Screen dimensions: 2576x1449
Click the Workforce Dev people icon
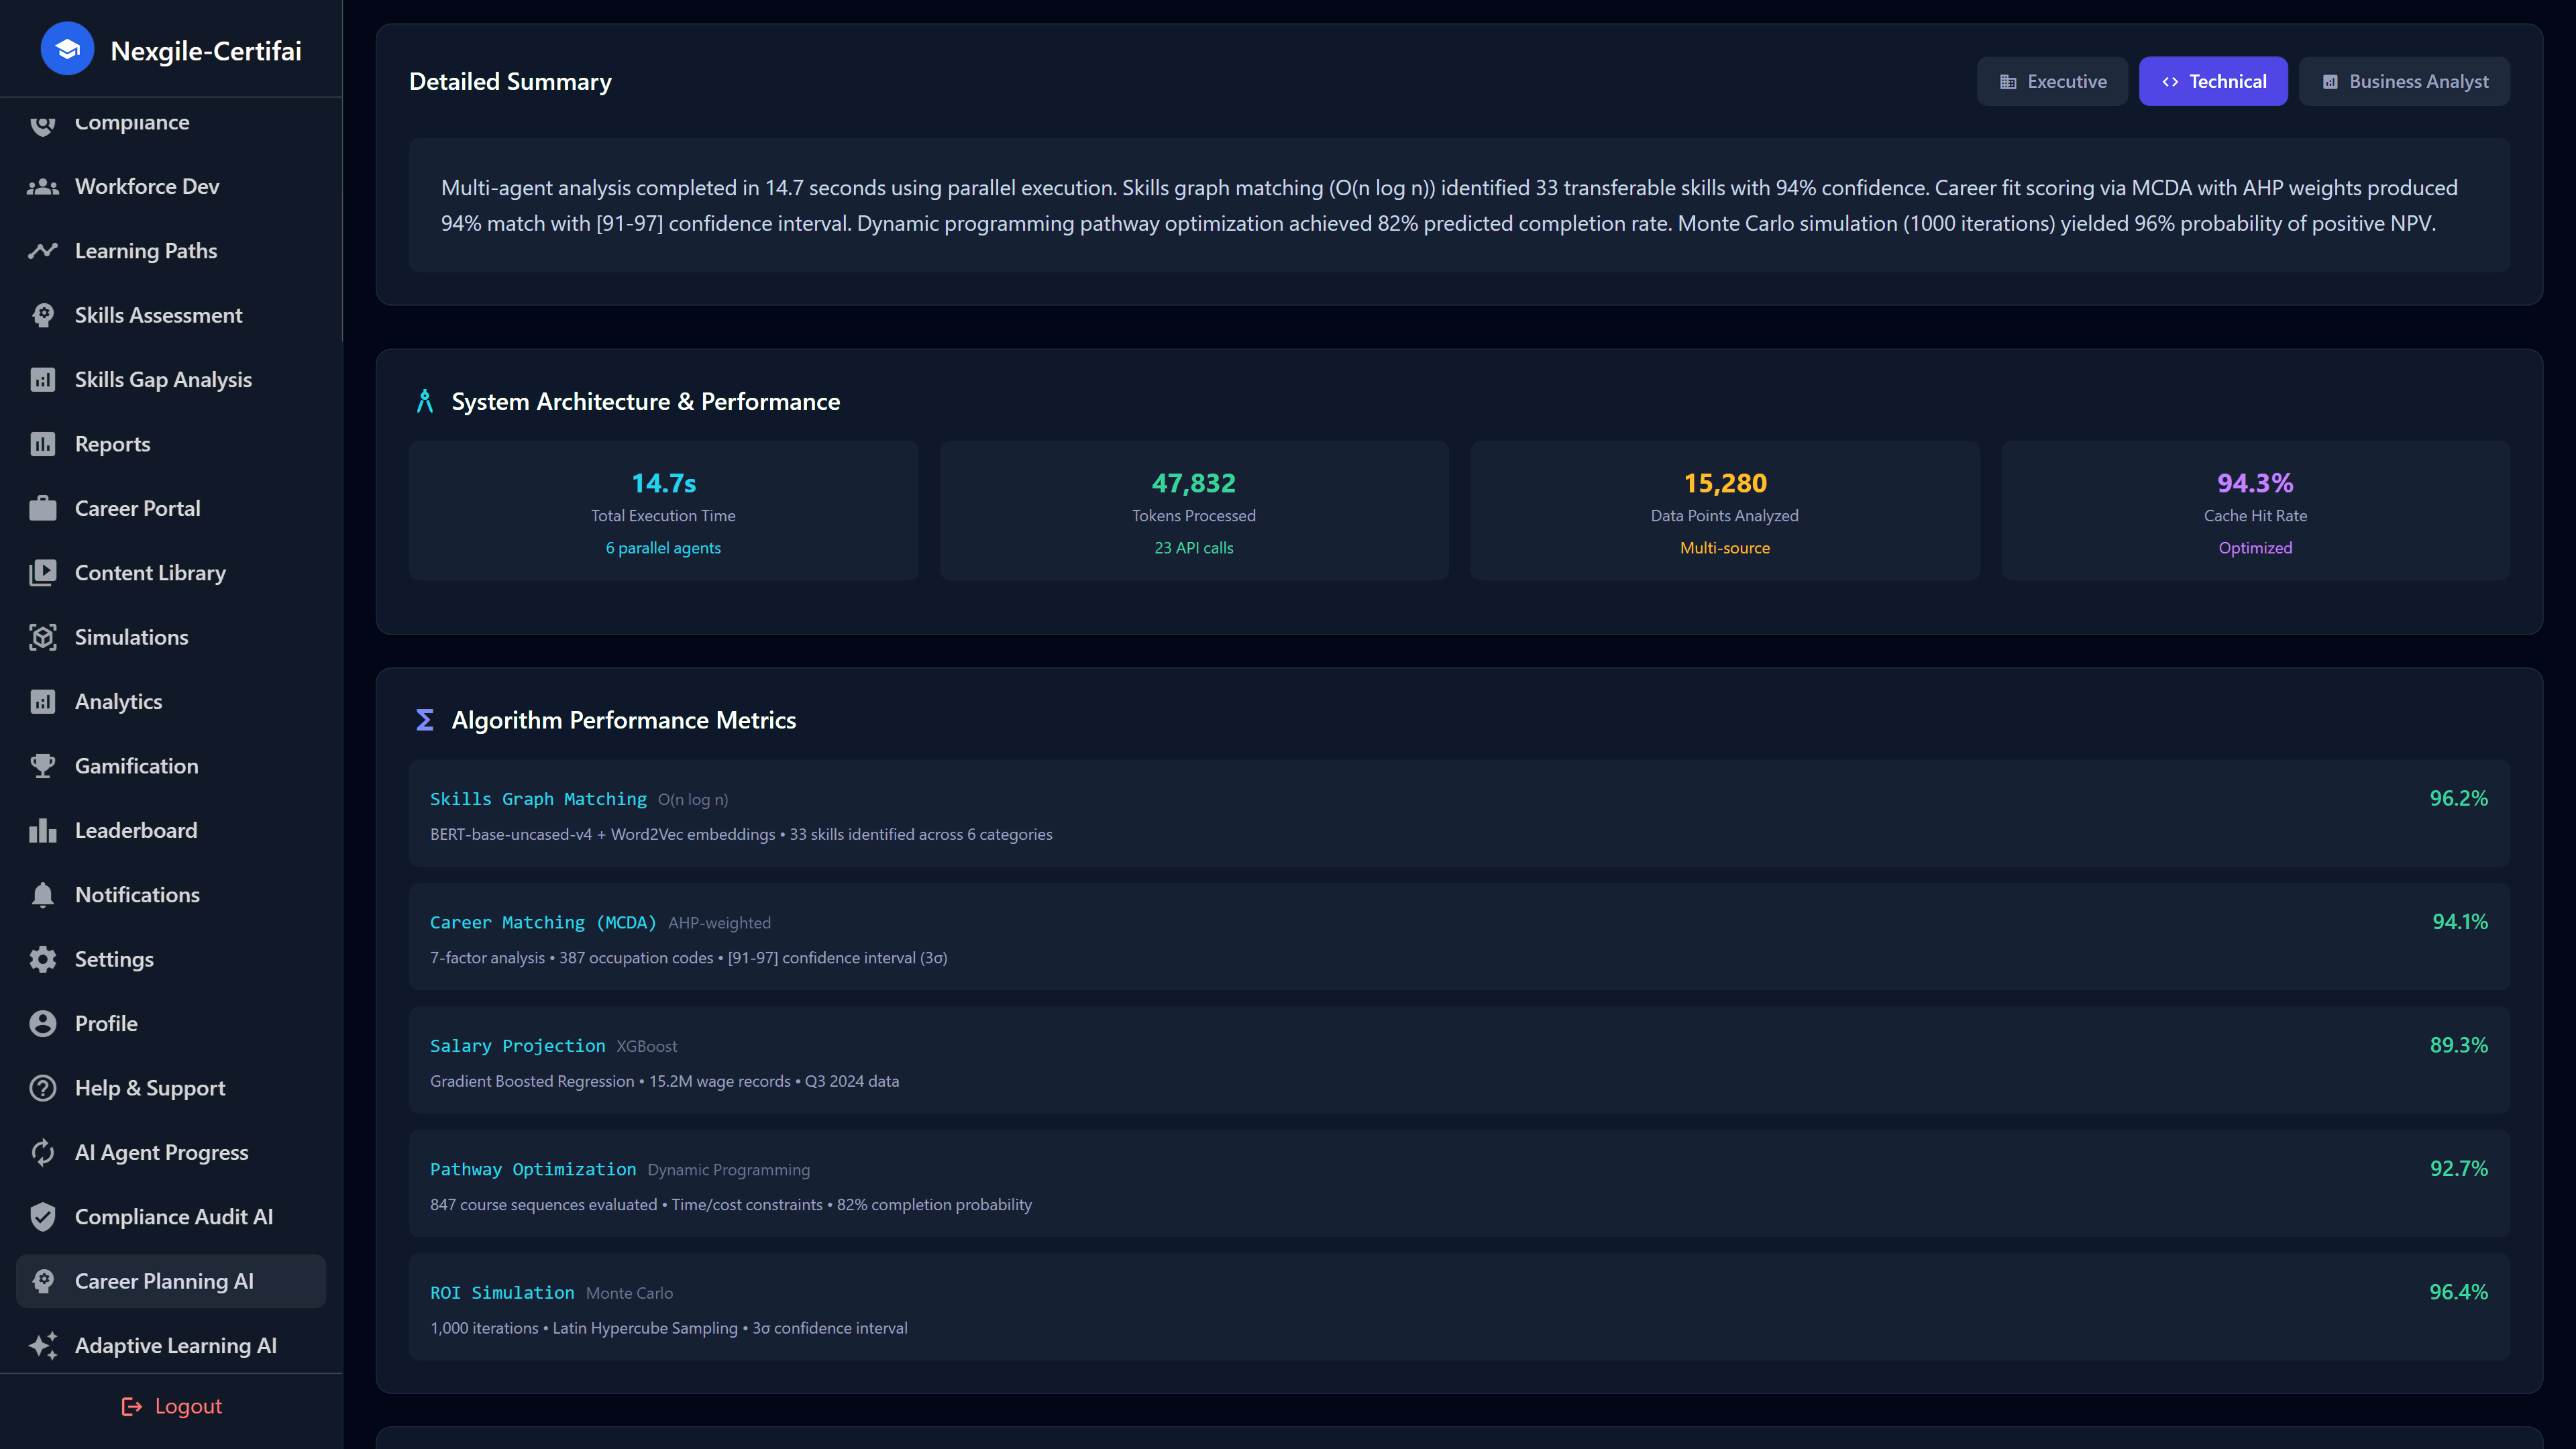[42, 187]
